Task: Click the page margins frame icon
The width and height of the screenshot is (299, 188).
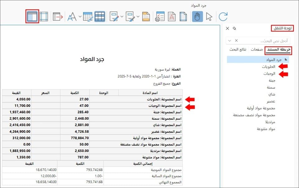Action: [x=44, y=16]
